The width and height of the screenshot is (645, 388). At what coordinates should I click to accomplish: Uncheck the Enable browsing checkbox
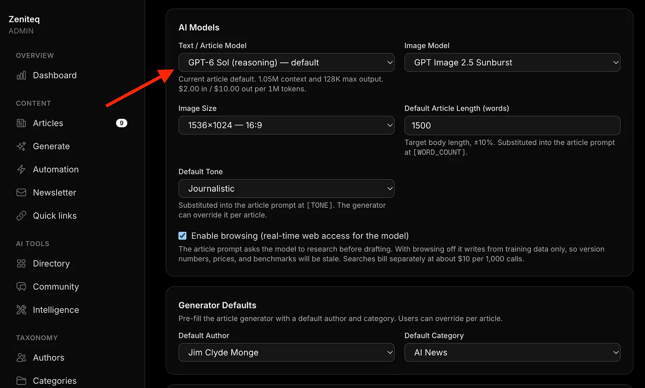pos(182,236)
